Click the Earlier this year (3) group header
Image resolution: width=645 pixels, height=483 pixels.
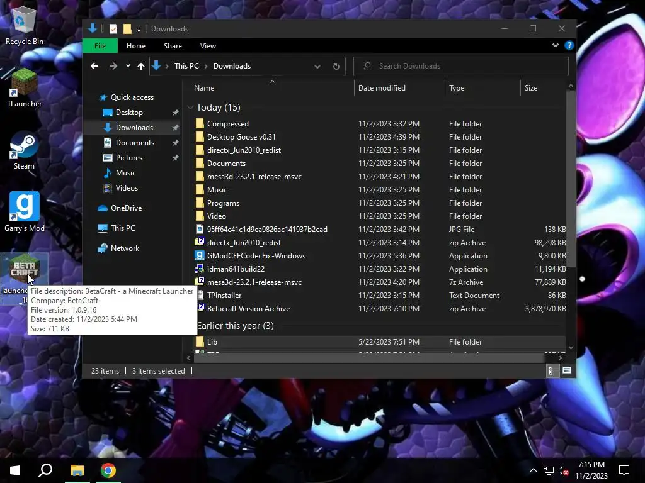coord(236,326)
